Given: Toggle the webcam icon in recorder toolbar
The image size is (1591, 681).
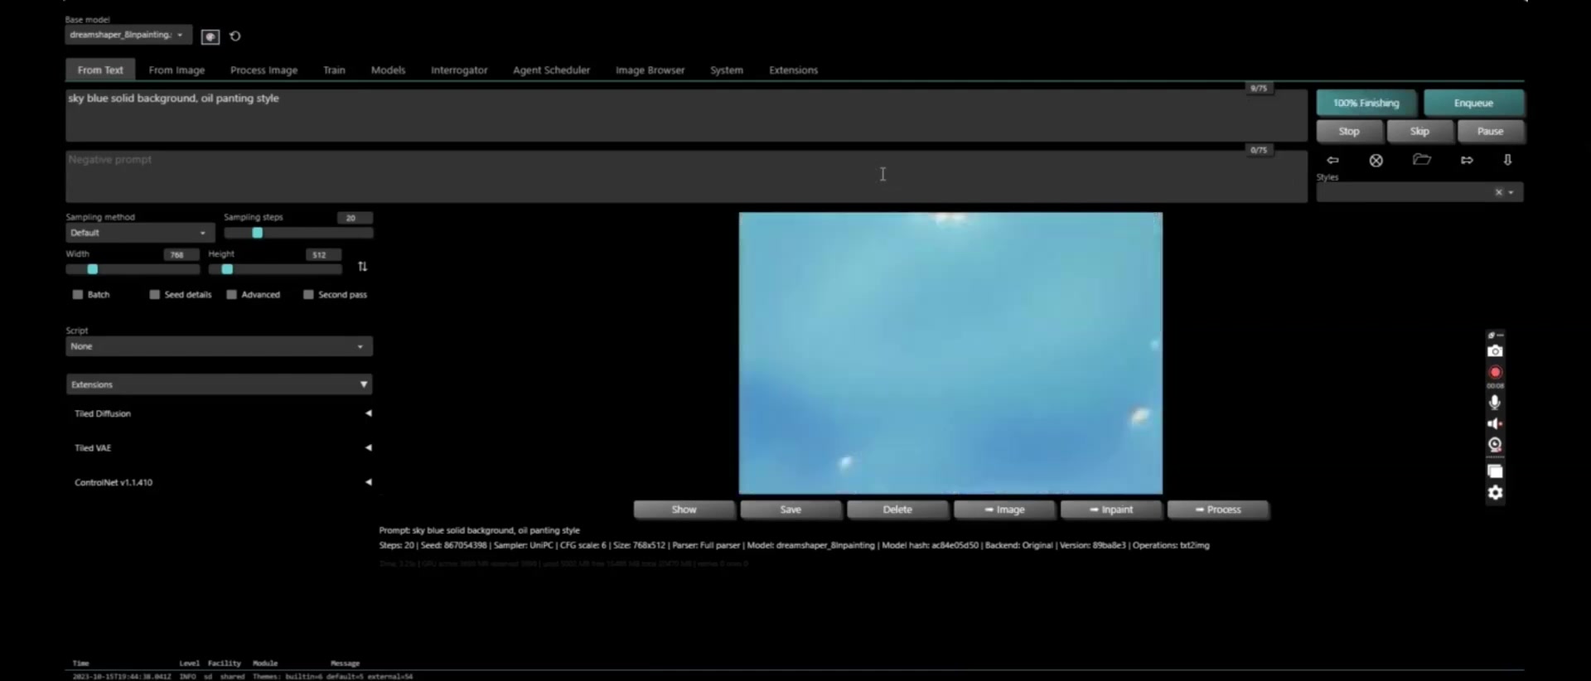Looking at the screenshot, I should (x=1495, y=445).
